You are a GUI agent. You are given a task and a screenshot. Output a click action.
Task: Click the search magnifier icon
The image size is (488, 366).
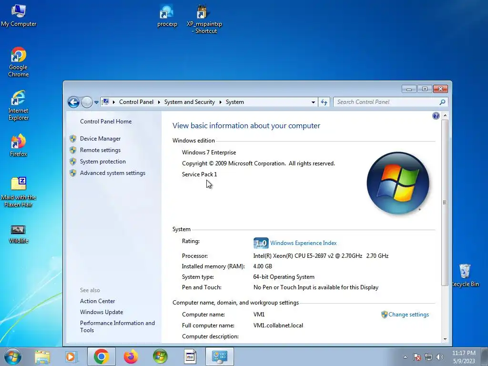click(x=442, y=102)
